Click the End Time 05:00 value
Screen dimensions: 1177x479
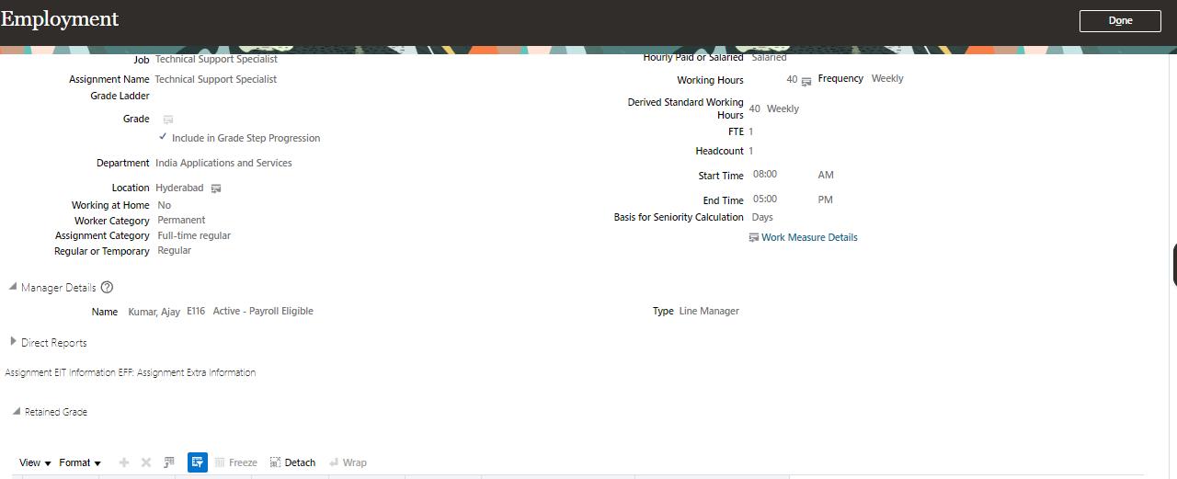(765, 199)
